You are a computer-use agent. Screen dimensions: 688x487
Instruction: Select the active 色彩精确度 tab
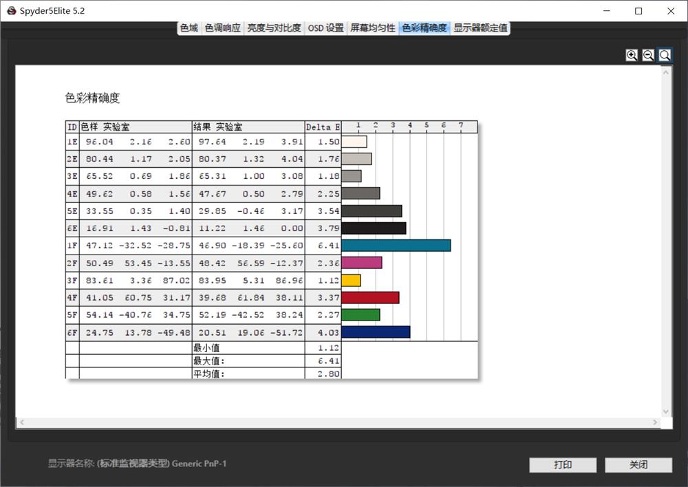tap(424, 28)
